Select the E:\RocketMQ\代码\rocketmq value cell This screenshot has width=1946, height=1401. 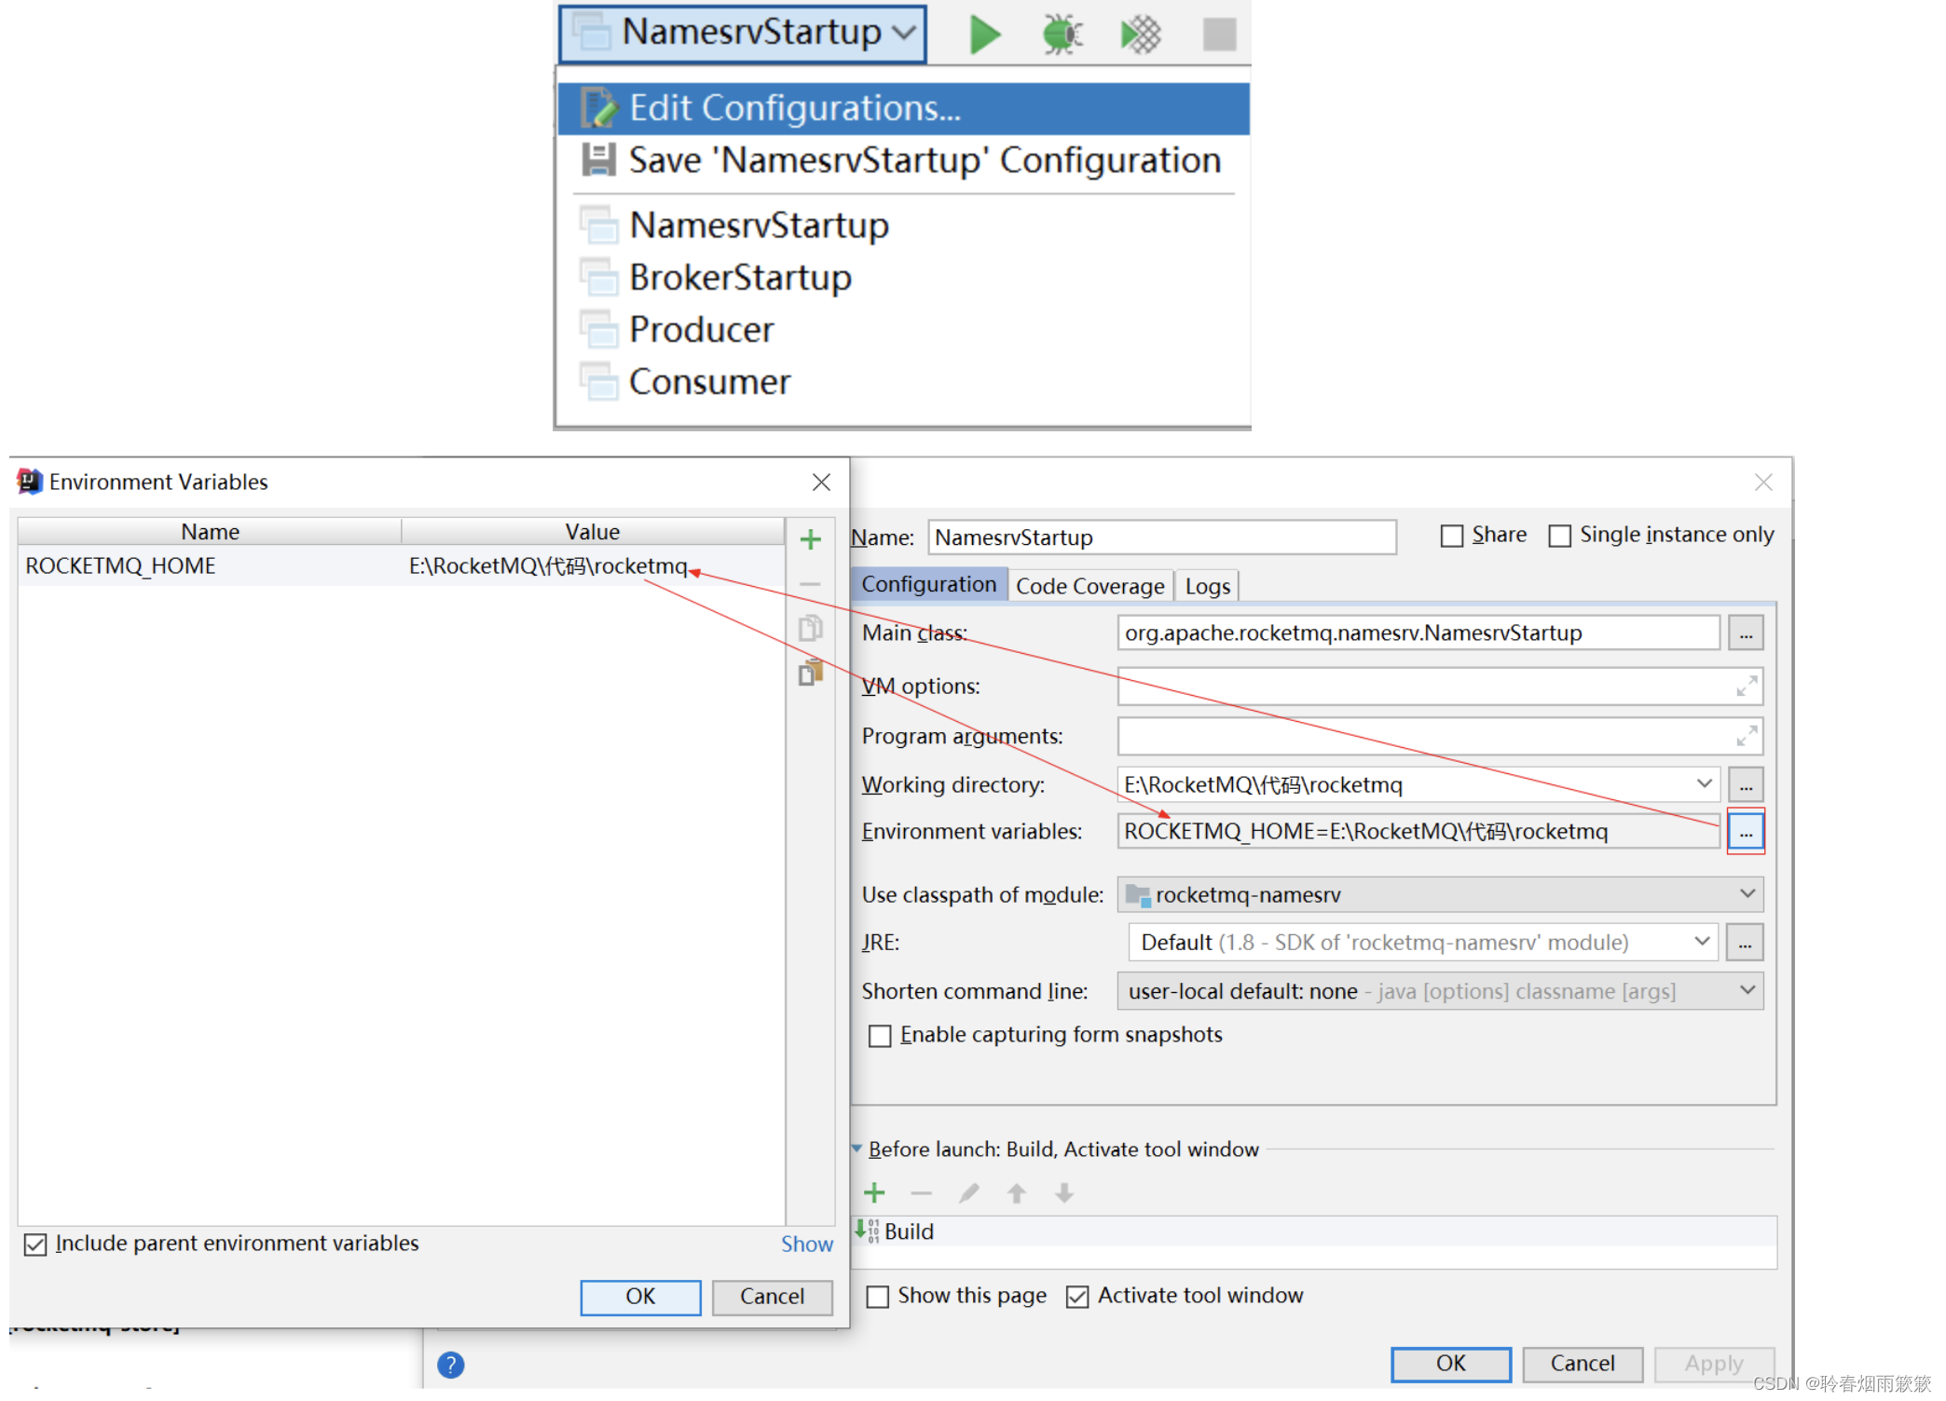(x=592, y=566)
